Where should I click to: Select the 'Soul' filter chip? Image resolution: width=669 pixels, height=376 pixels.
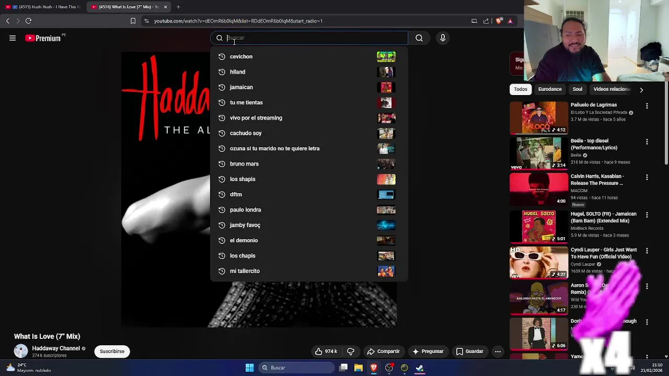(578, 89)
